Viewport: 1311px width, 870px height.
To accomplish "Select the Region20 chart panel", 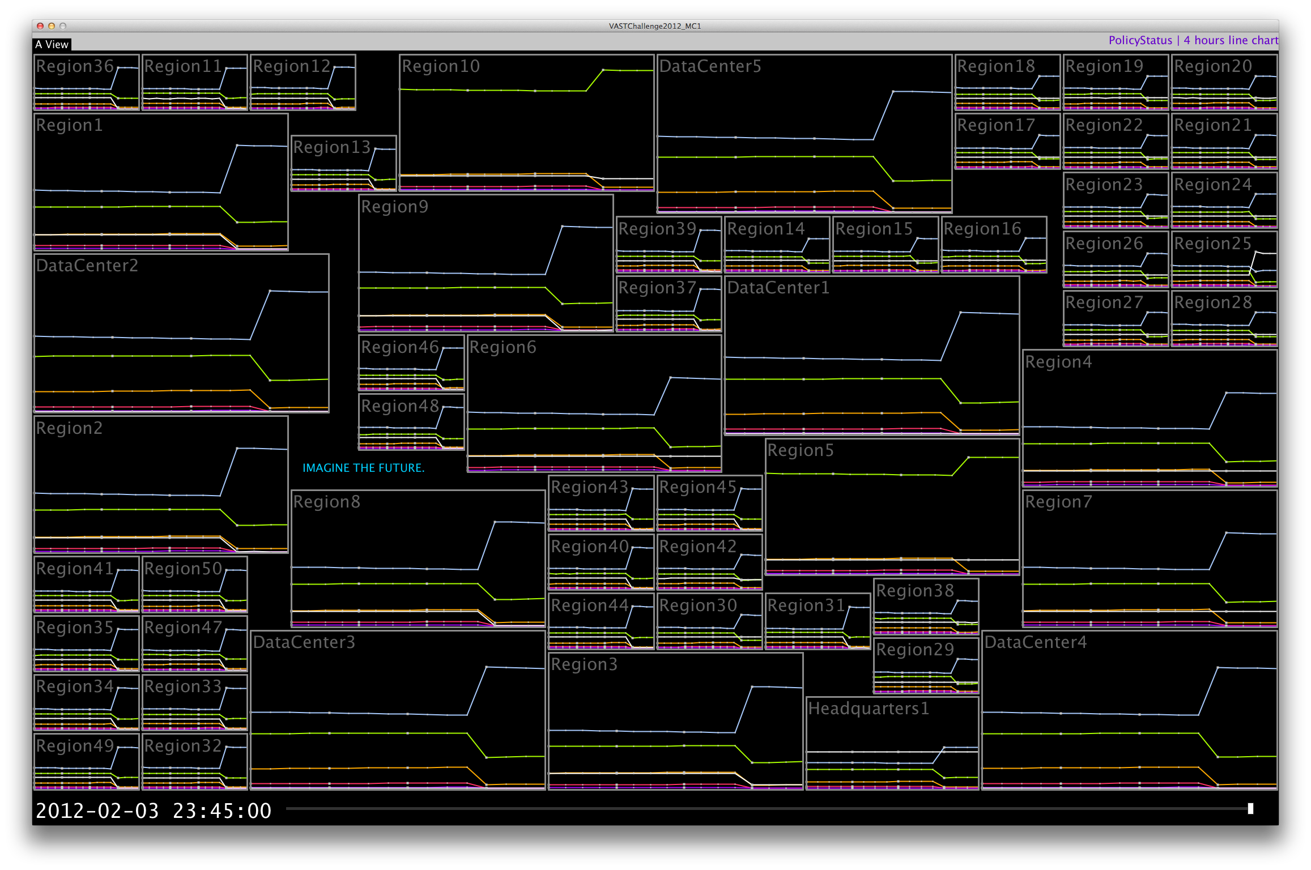I will (x=1224, y=83).
